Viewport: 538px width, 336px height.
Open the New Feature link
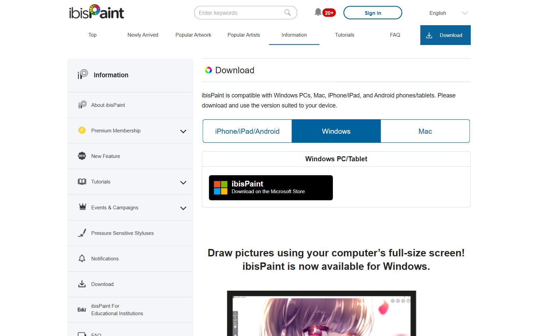click(x=130, y=156)
